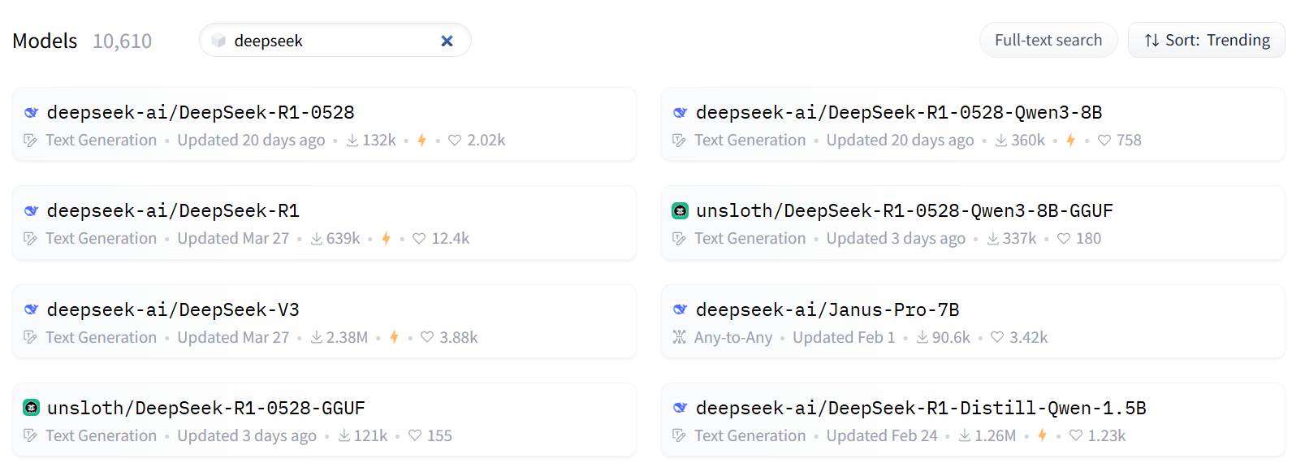Click DeepSeek whale avatar of DeepSeek-R1-0528-Qwen3-8B
1292x463 pixels.
pyautogui.click(x=680, y=112)
